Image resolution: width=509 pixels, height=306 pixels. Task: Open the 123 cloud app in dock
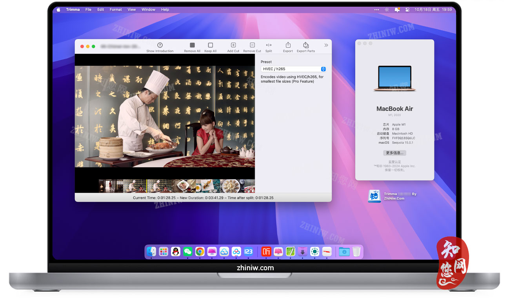(248, 251)
